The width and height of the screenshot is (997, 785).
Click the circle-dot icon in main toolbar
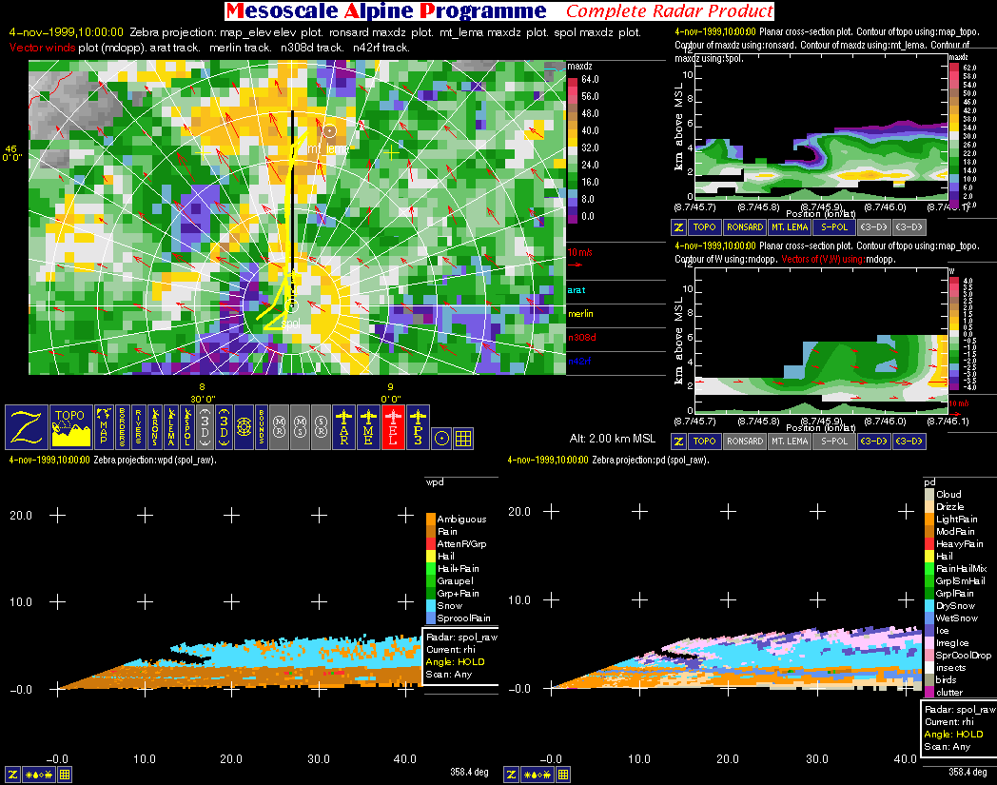pos(441,438)
